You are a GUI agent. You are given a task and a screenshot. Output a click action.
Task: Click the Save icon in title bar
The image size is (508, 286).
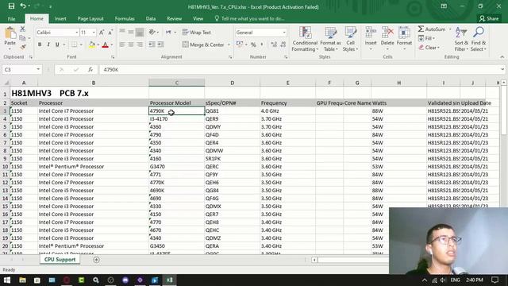coord(11,6)
